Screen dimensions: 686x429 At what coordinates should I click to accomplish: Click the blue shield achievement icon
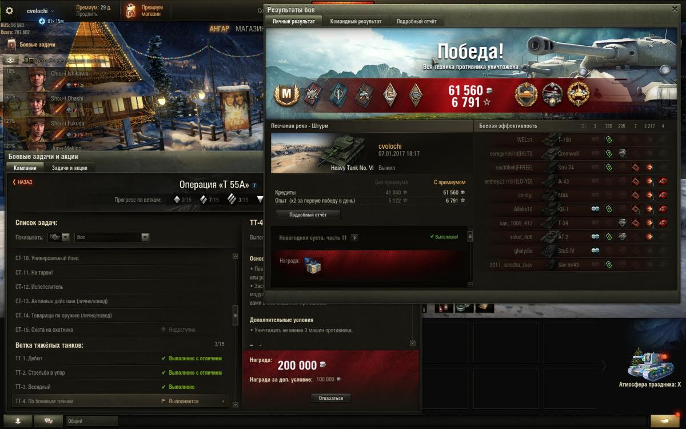pyautogui.click(x=338, y=95)
